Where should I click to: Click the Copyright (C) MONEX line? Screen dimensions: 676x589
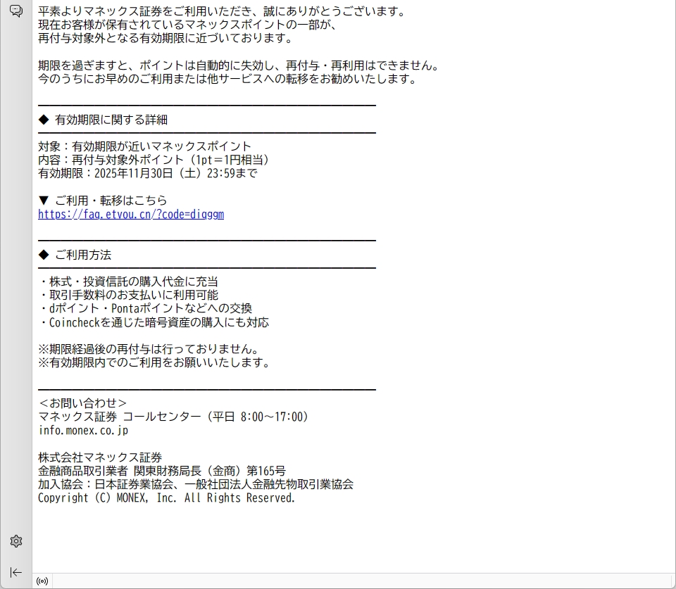pyautogui.click(x=166, y=498)
